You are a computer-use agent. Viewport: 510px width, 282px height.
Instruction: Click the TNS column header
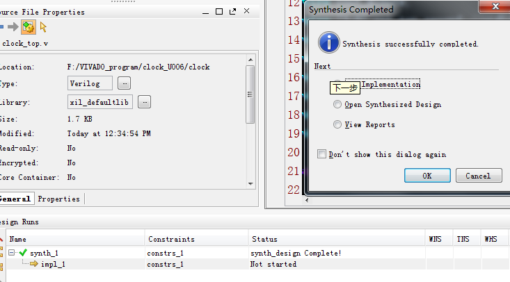466,239
